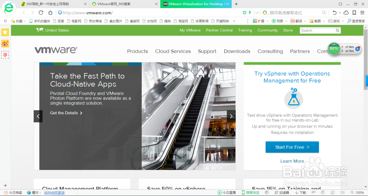This screenshot has width=368, height=196.
Task: Switch to the 360导航 tab
Action: click(x=53, y=4)
